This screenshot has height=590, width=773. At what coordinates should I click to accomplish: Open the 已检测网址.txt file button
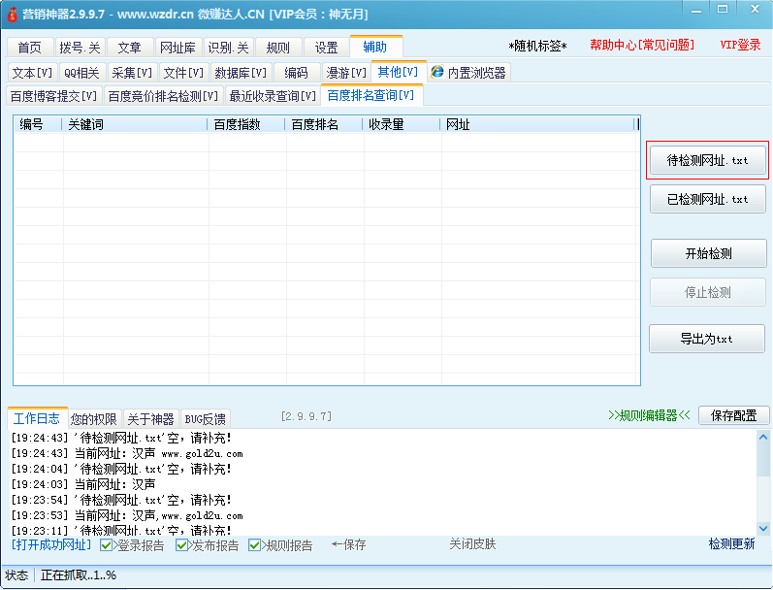click(x=707, y=199)
